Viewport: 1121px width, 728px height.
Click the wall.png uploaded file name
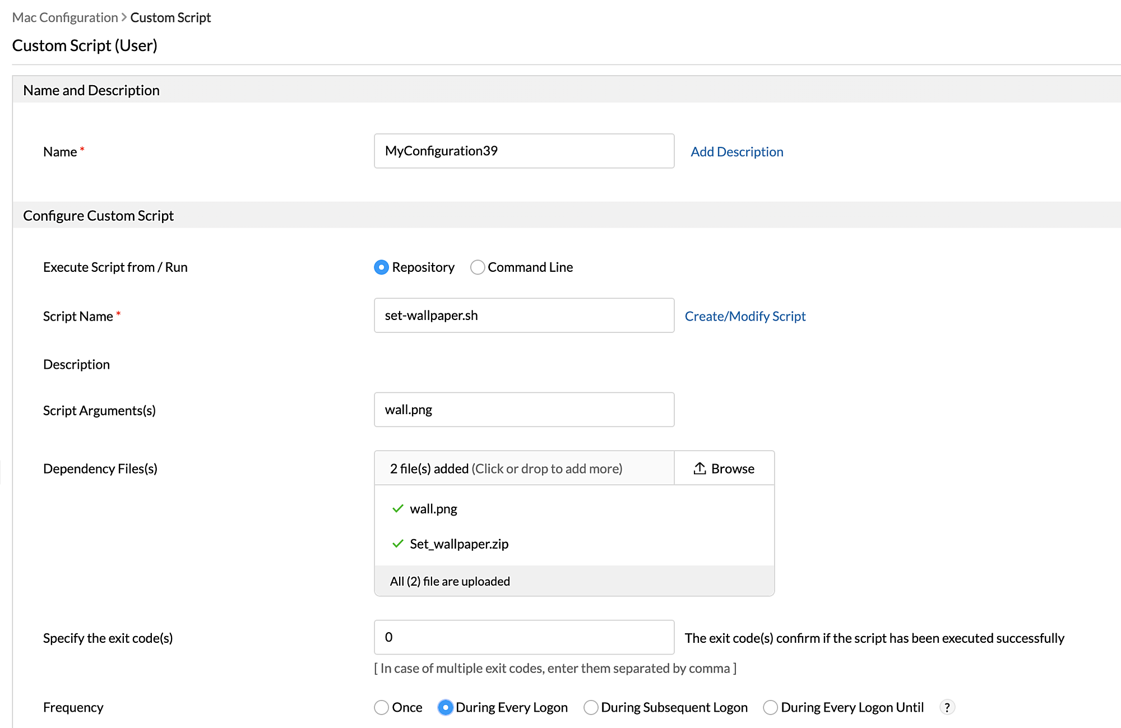click(433, 509)
